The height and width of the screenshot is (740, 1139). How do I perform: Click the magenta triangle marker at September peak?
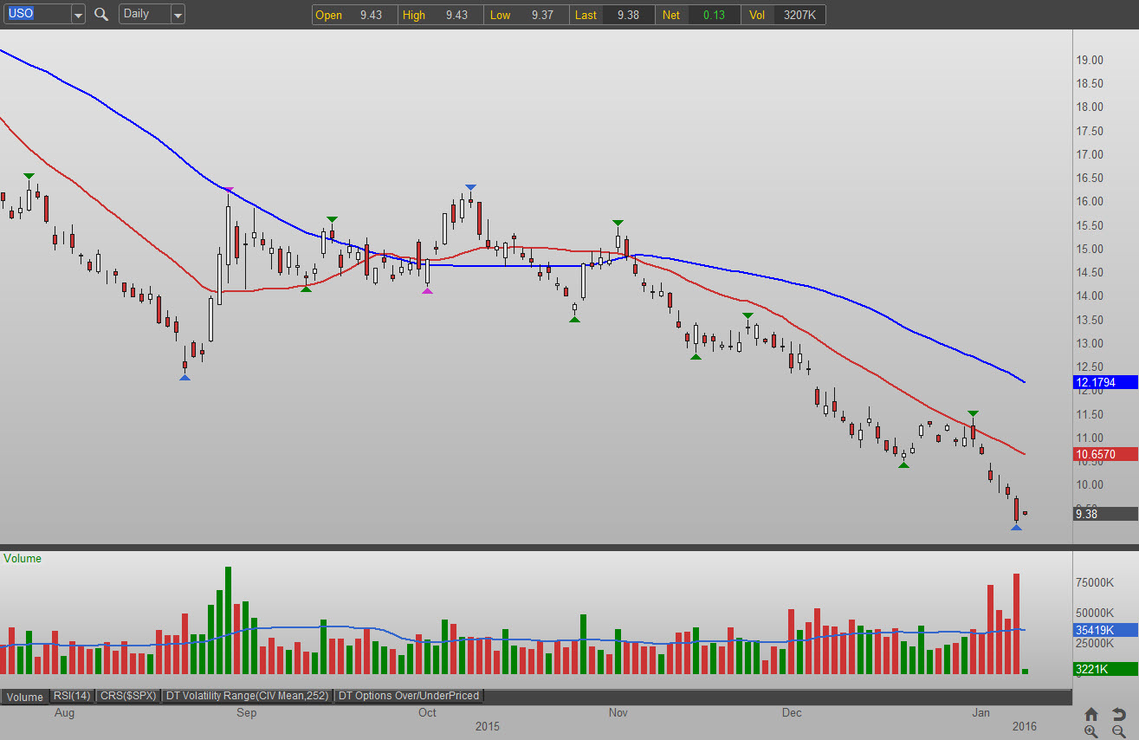pos(228,189)
